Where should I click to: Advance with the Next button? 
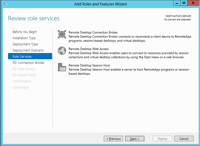coord(135,139)
